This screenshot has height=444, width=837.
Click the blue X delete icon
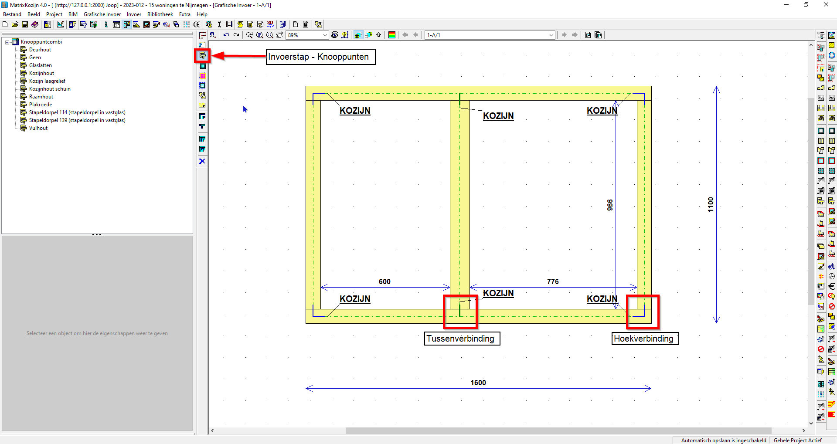[x=202, y=161]
